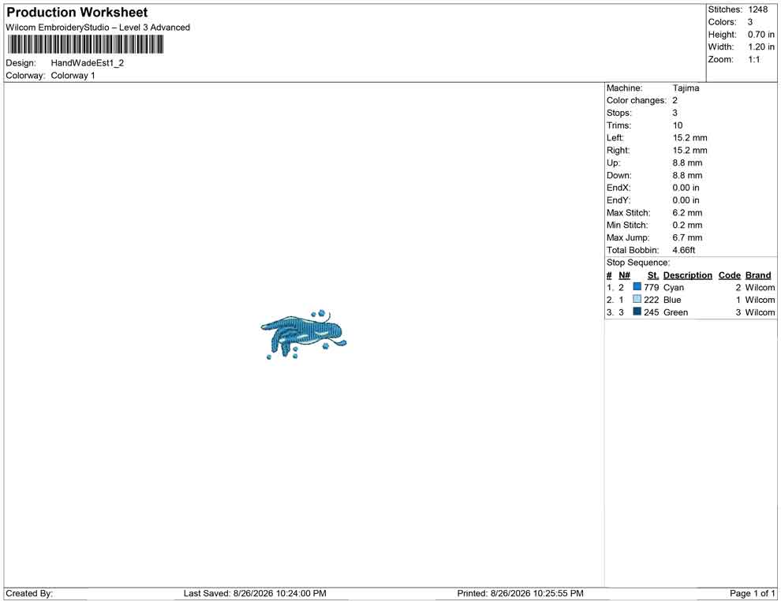Click the 'N#' column header
781x601 pixels.
624,274
